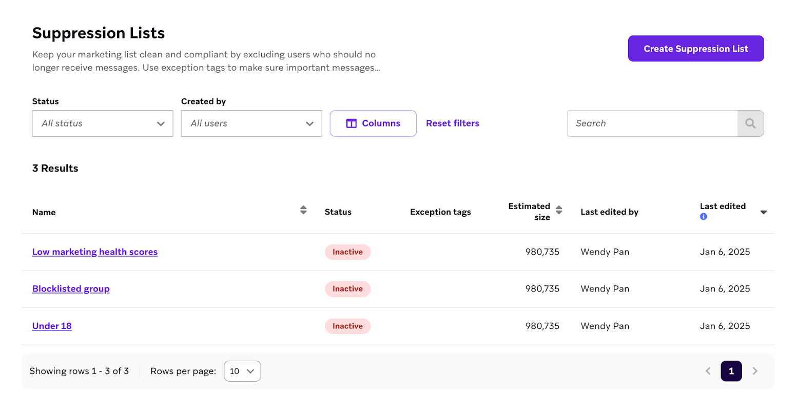
Task: Click the Suppression Lists heading
Action: [x=99, y=33]
